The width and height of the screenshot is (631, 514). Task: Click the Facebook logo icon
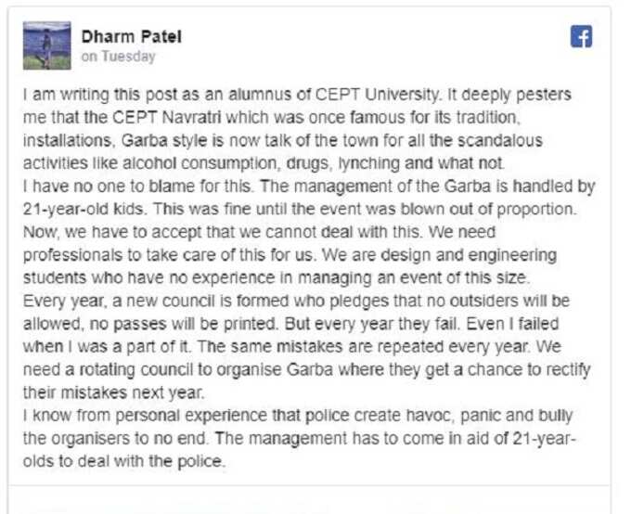click(x=581, y=36)
